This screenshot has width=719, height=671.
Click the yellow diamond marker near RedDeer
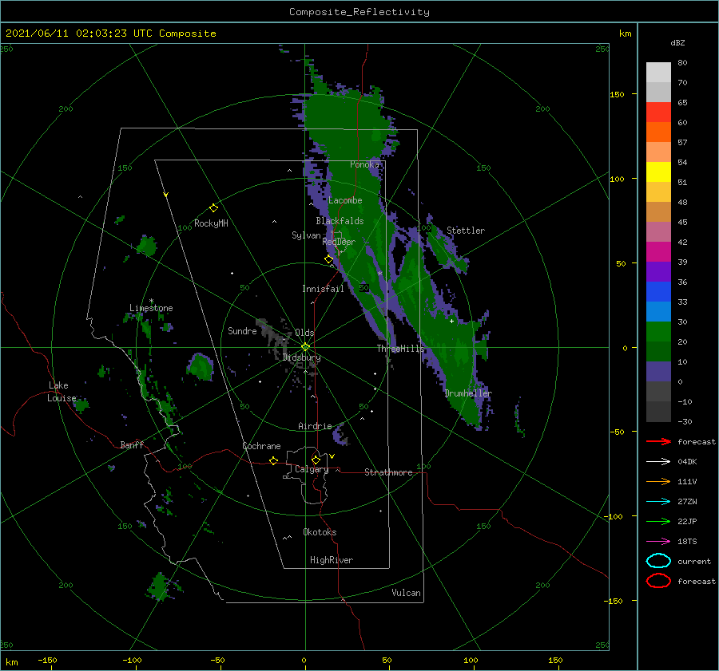328,259
